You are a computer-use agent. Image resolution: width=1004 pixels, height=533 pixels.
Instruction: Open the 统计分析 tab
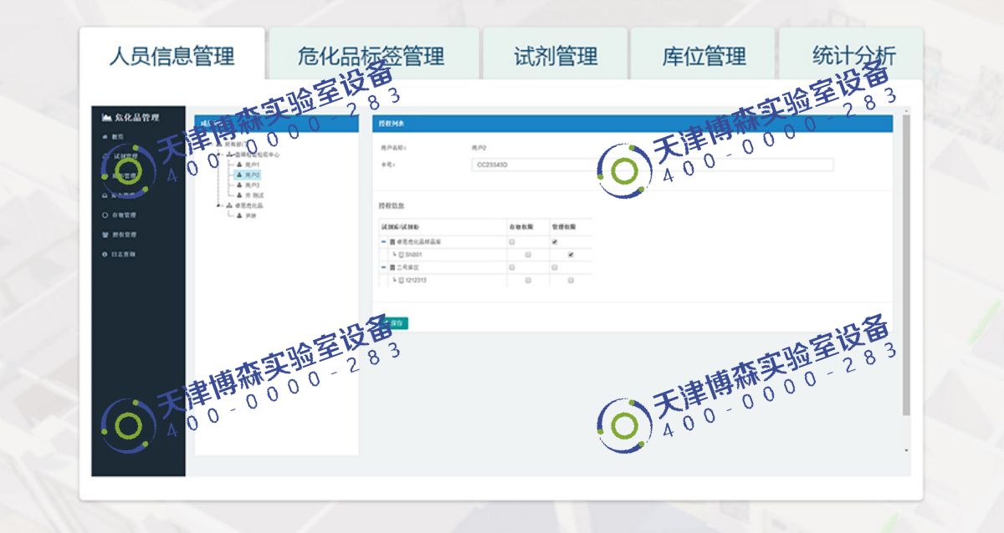pos(853,57)
